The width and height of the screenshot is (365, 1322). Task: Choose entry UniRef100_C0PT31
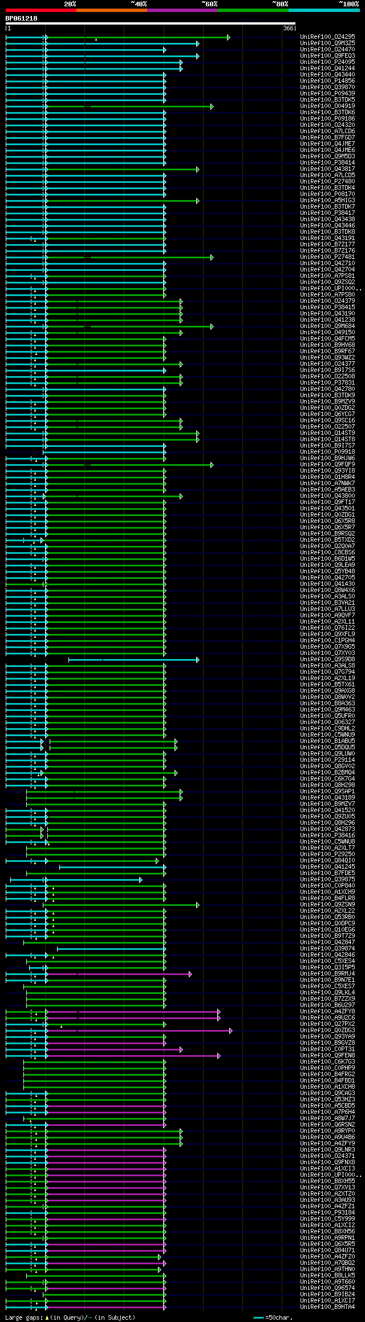[327, 1049]
